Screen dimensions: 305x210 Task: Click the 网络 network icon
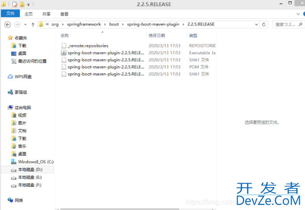pos(10,200)
